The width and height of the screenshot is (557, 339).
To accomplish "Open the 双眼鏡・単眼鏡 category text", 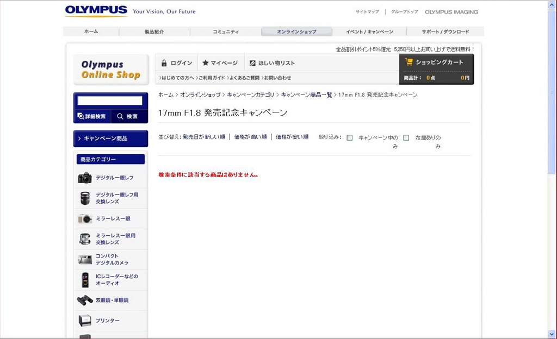I will pyautogui.click(x=112, y=300).
